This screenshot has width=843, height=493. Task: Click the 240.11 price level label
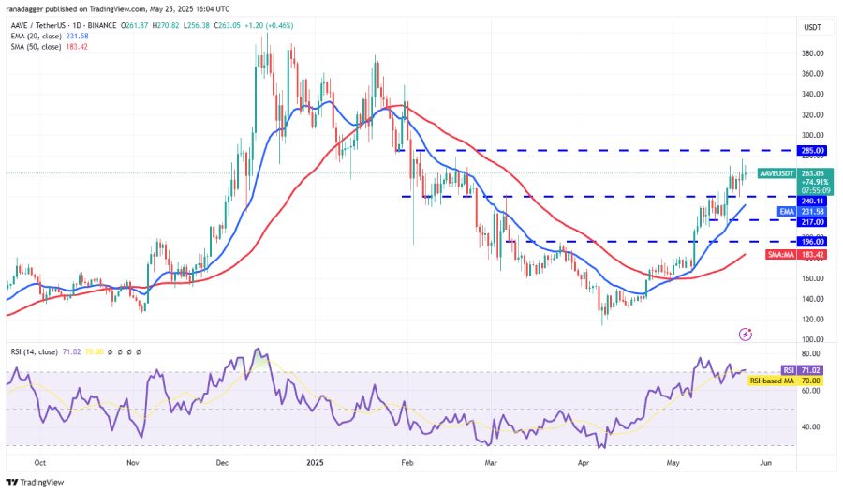812,201
